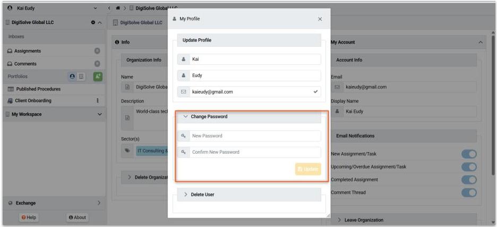Close the My Profile dialog
This screenshot has width=497, height=227.
[x=320, y=19]
